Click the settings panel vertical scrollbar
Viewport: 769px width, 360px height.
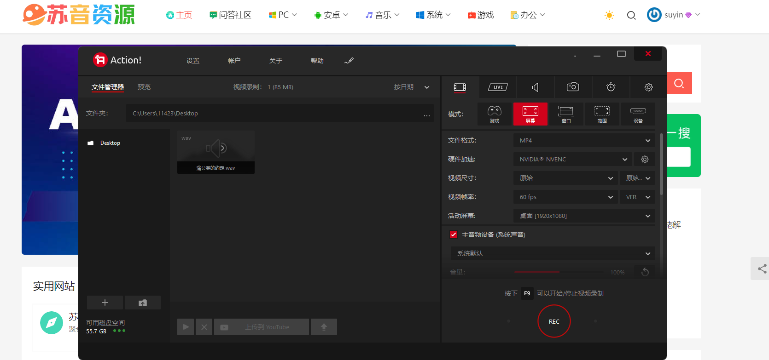tap(662, 164)
